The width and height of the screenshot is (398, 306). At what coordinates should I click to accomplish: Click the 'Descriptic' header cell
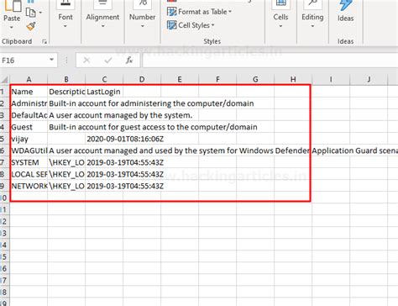(x=66, y=92)
